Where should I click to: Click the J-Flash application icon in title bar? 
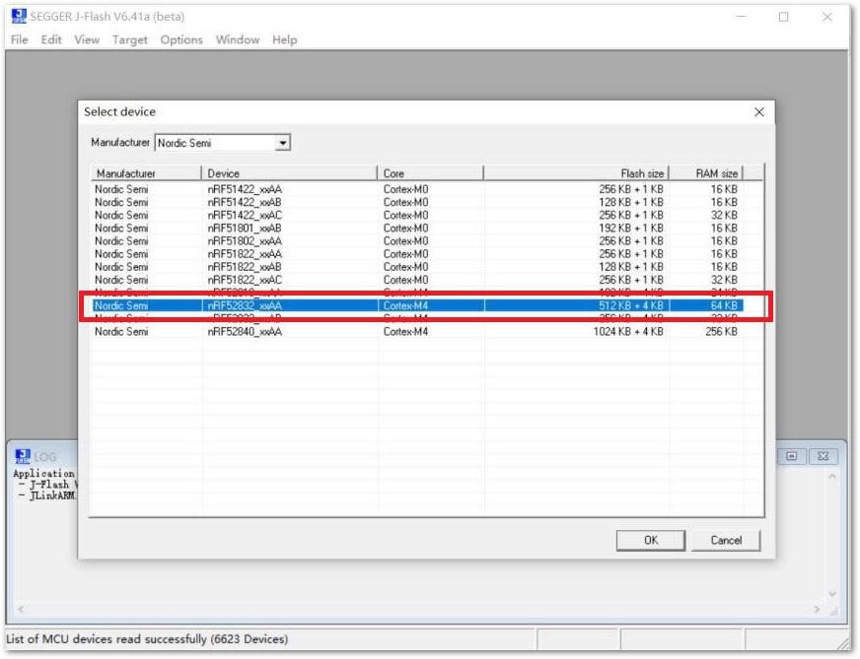pyautogui.click(x=19, y=17)
